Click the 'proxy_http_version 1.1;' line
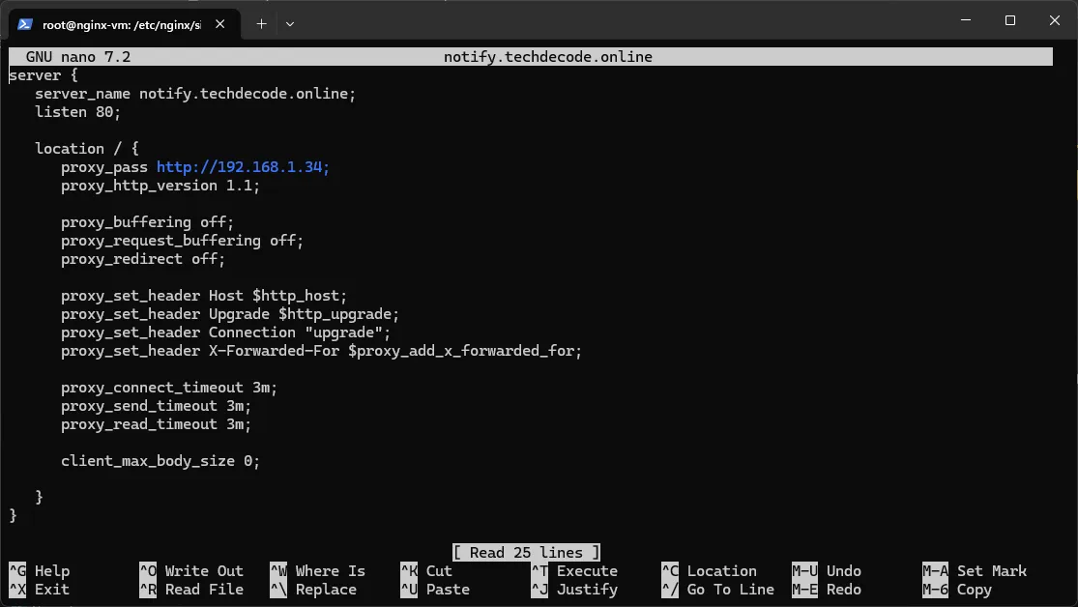 [x=160, y=186]
